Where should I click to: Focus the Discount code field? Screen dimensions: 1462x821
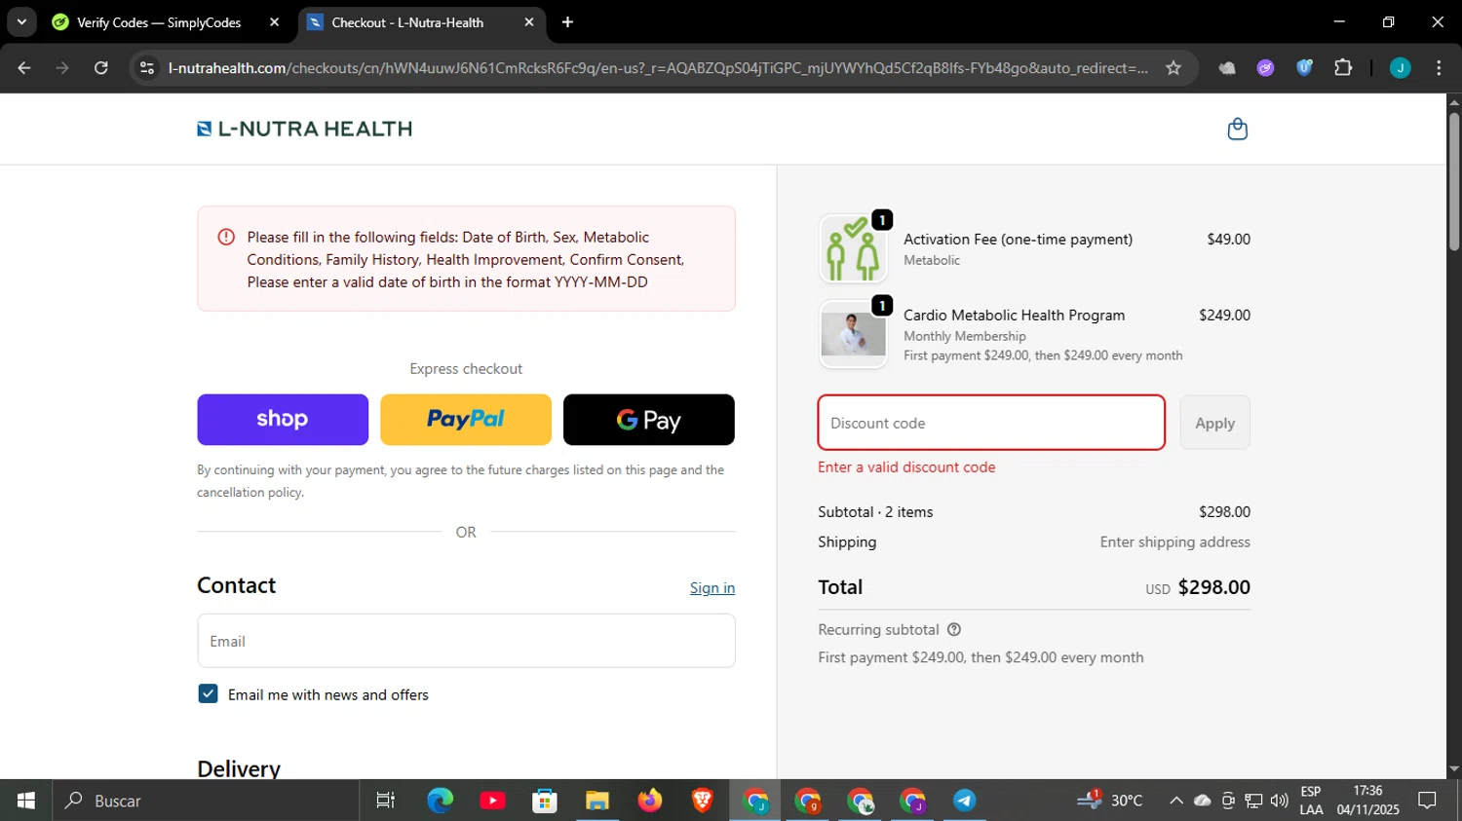click(x=991, y=423)
